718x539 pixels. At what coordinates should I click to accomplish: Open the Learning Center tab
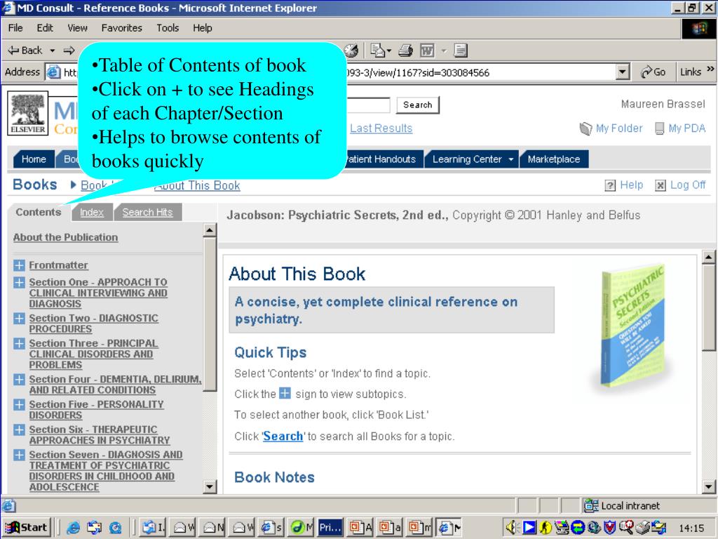tap(472, 159)
